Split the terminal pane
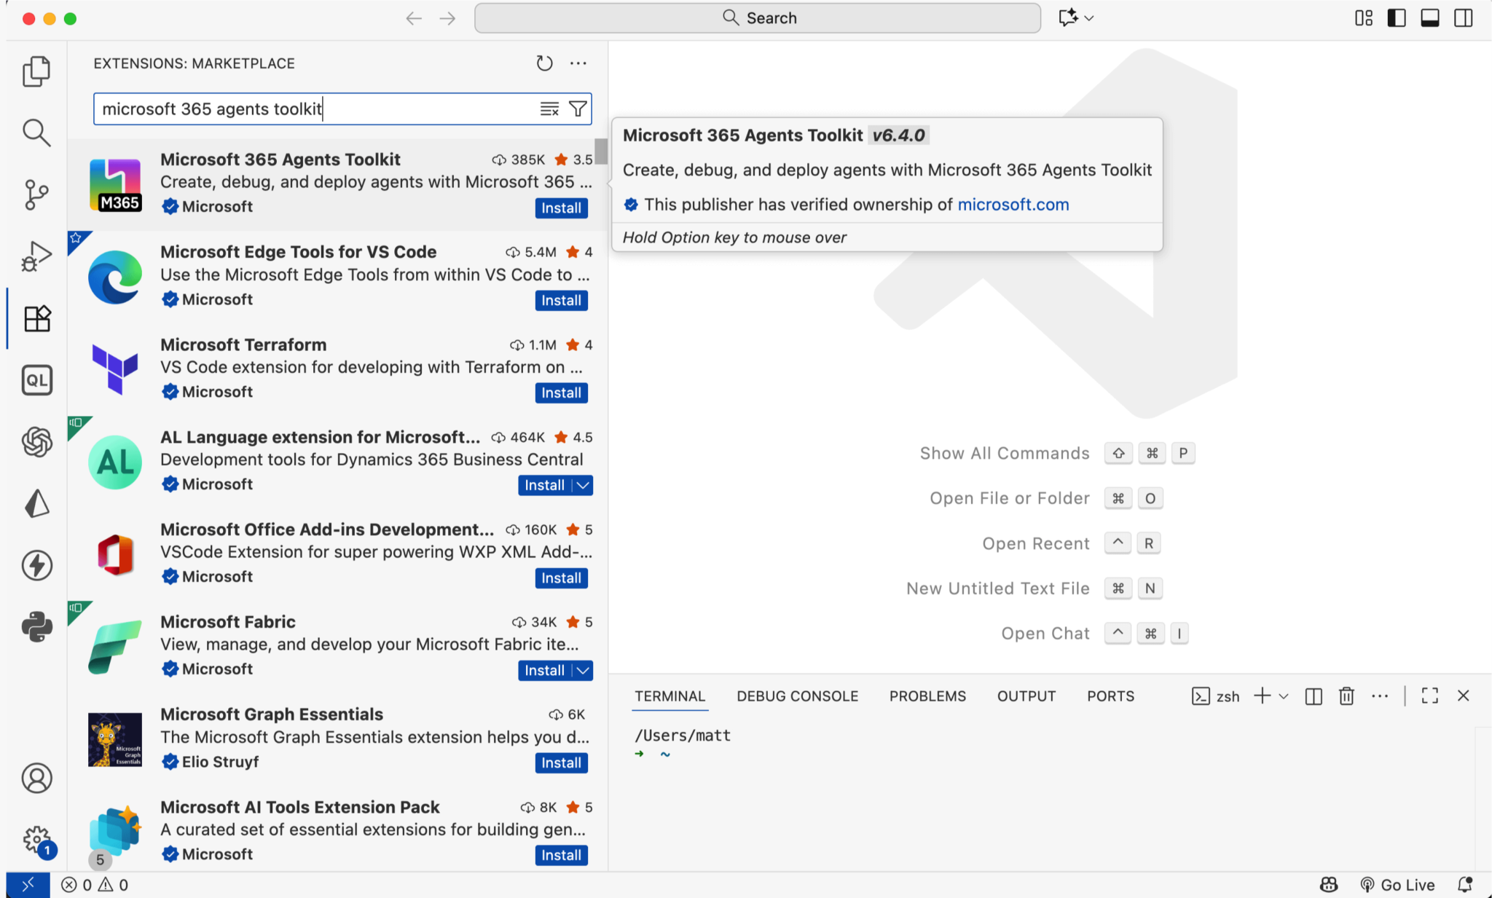The height and width of the screenshot is (898, 1492). [x=1314, y=696]
